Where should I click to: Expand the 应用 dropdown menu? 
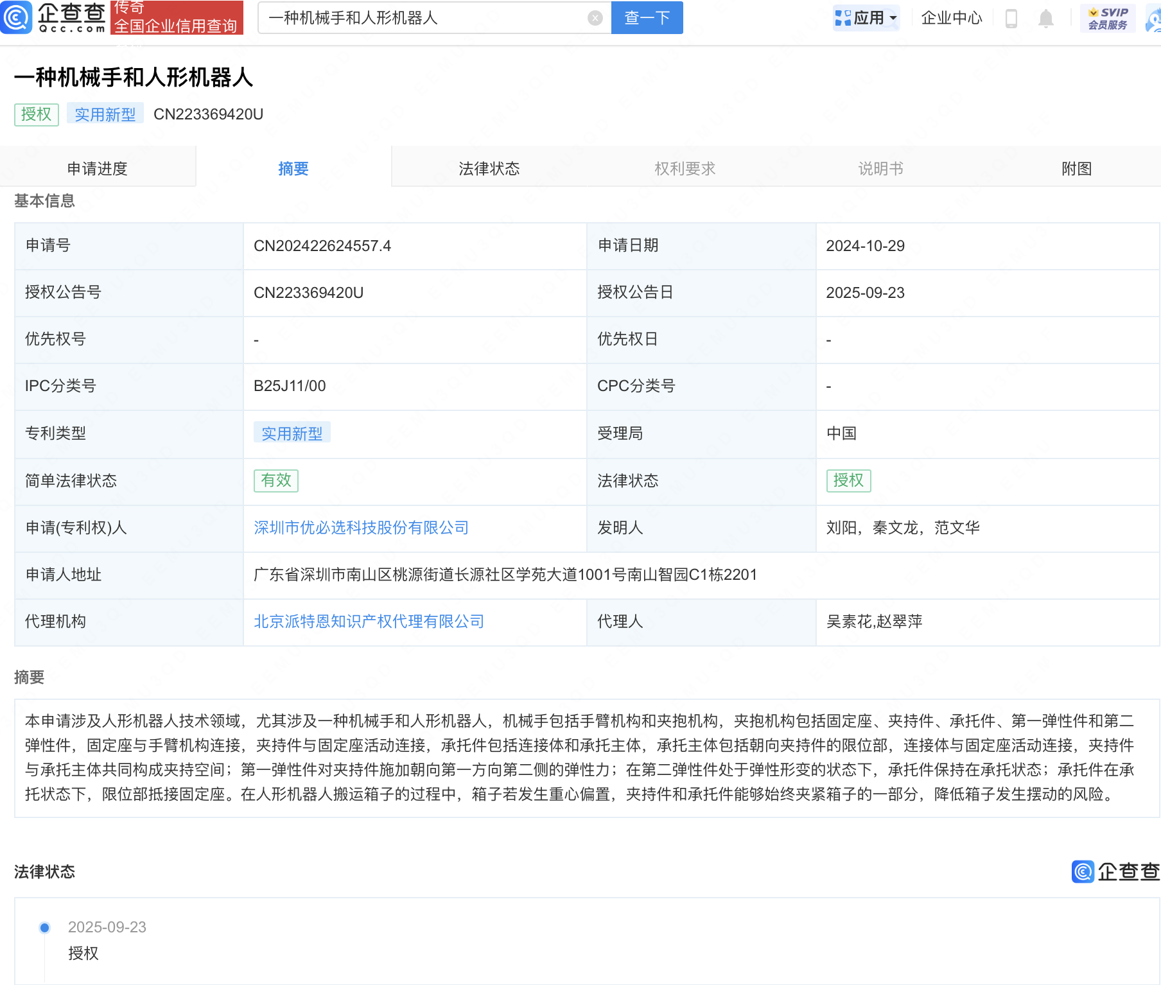tap(866, 18)
